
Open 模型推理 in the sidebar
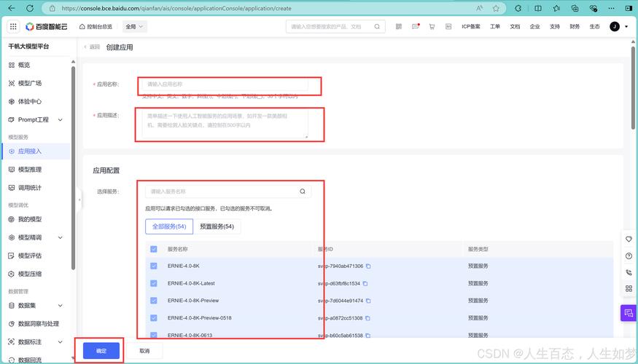pyautogui.click(x=30, y=170)
